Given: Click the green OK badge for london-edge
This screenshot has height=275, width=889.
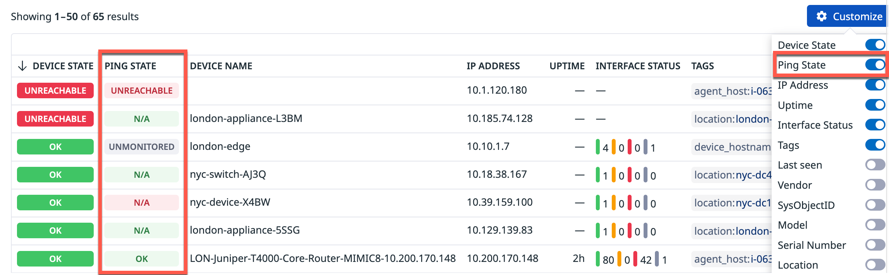Looking at the screenshot, I should (x=55, y=147).
